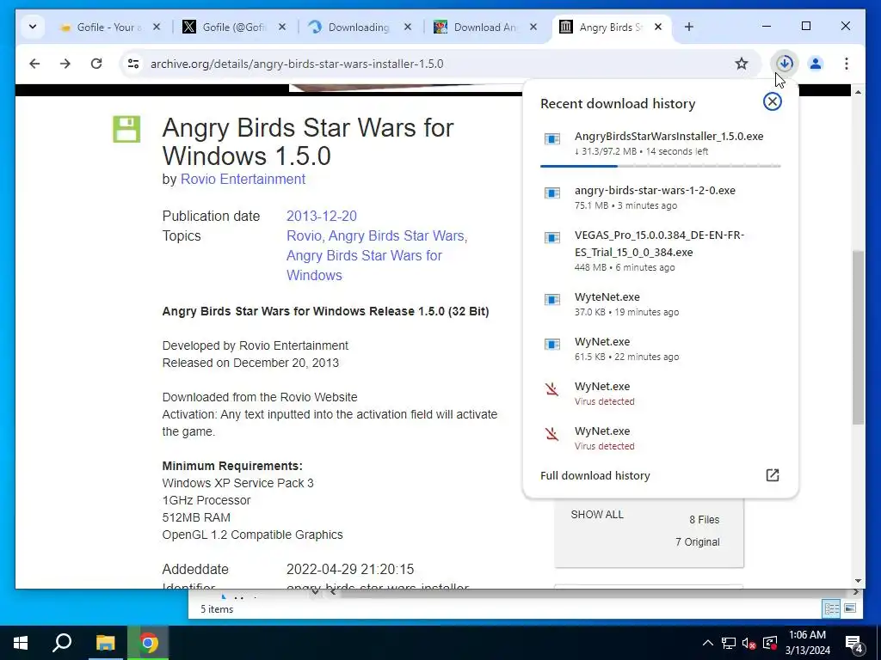881x660 pixels.
Task: Switch File Explorer to details view icon
Action: tap(831, 608)
